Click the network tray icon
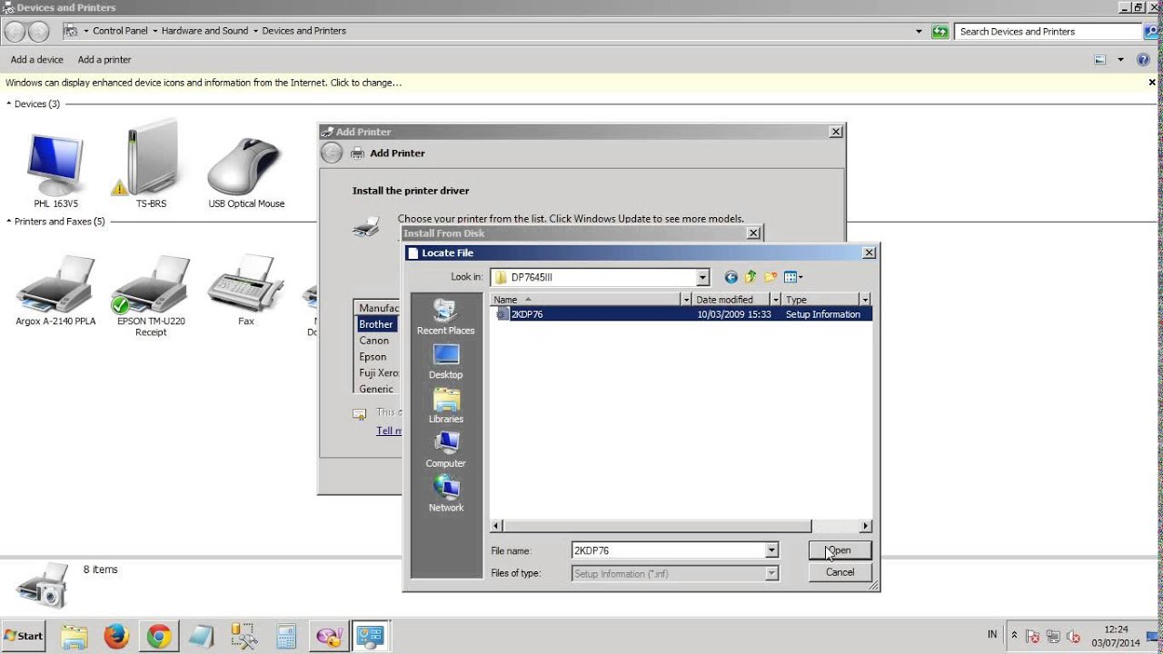 tap(1053, 636)
